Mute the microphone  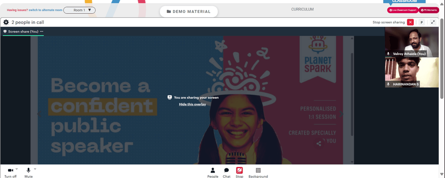(28, 172)
